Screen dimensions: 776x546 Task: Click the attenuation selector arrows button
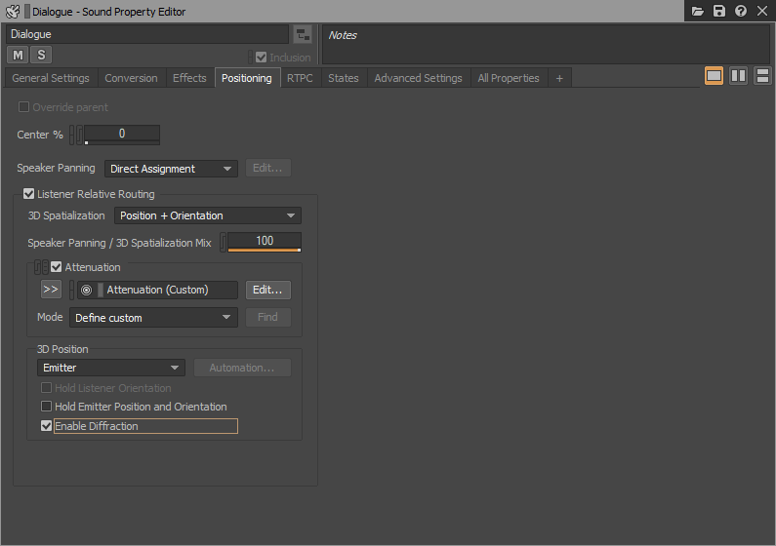point(51,290)
